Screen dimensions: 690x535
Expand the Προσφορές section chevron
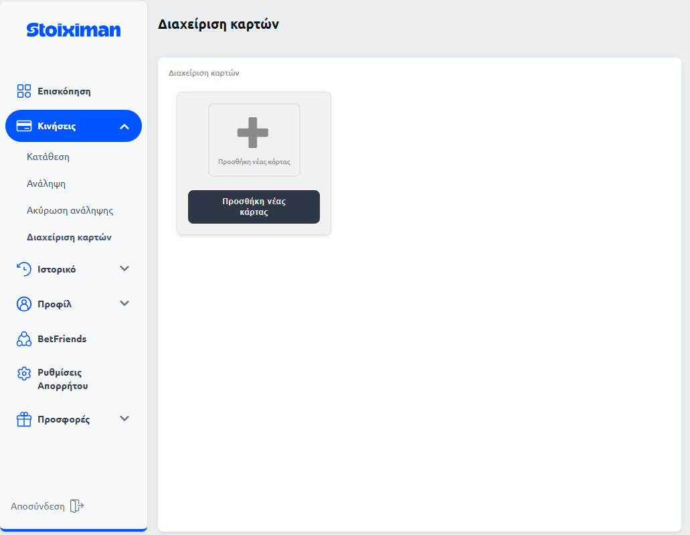[124, 418]
